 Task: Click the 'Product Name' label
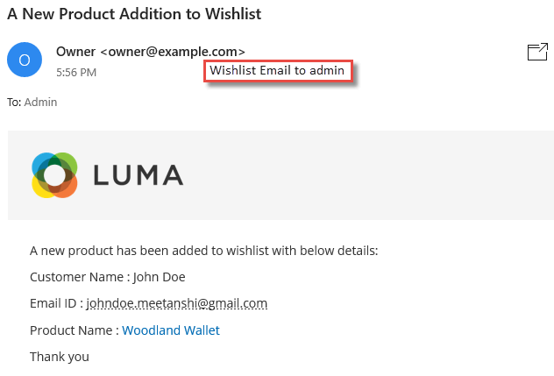point(71,330)
